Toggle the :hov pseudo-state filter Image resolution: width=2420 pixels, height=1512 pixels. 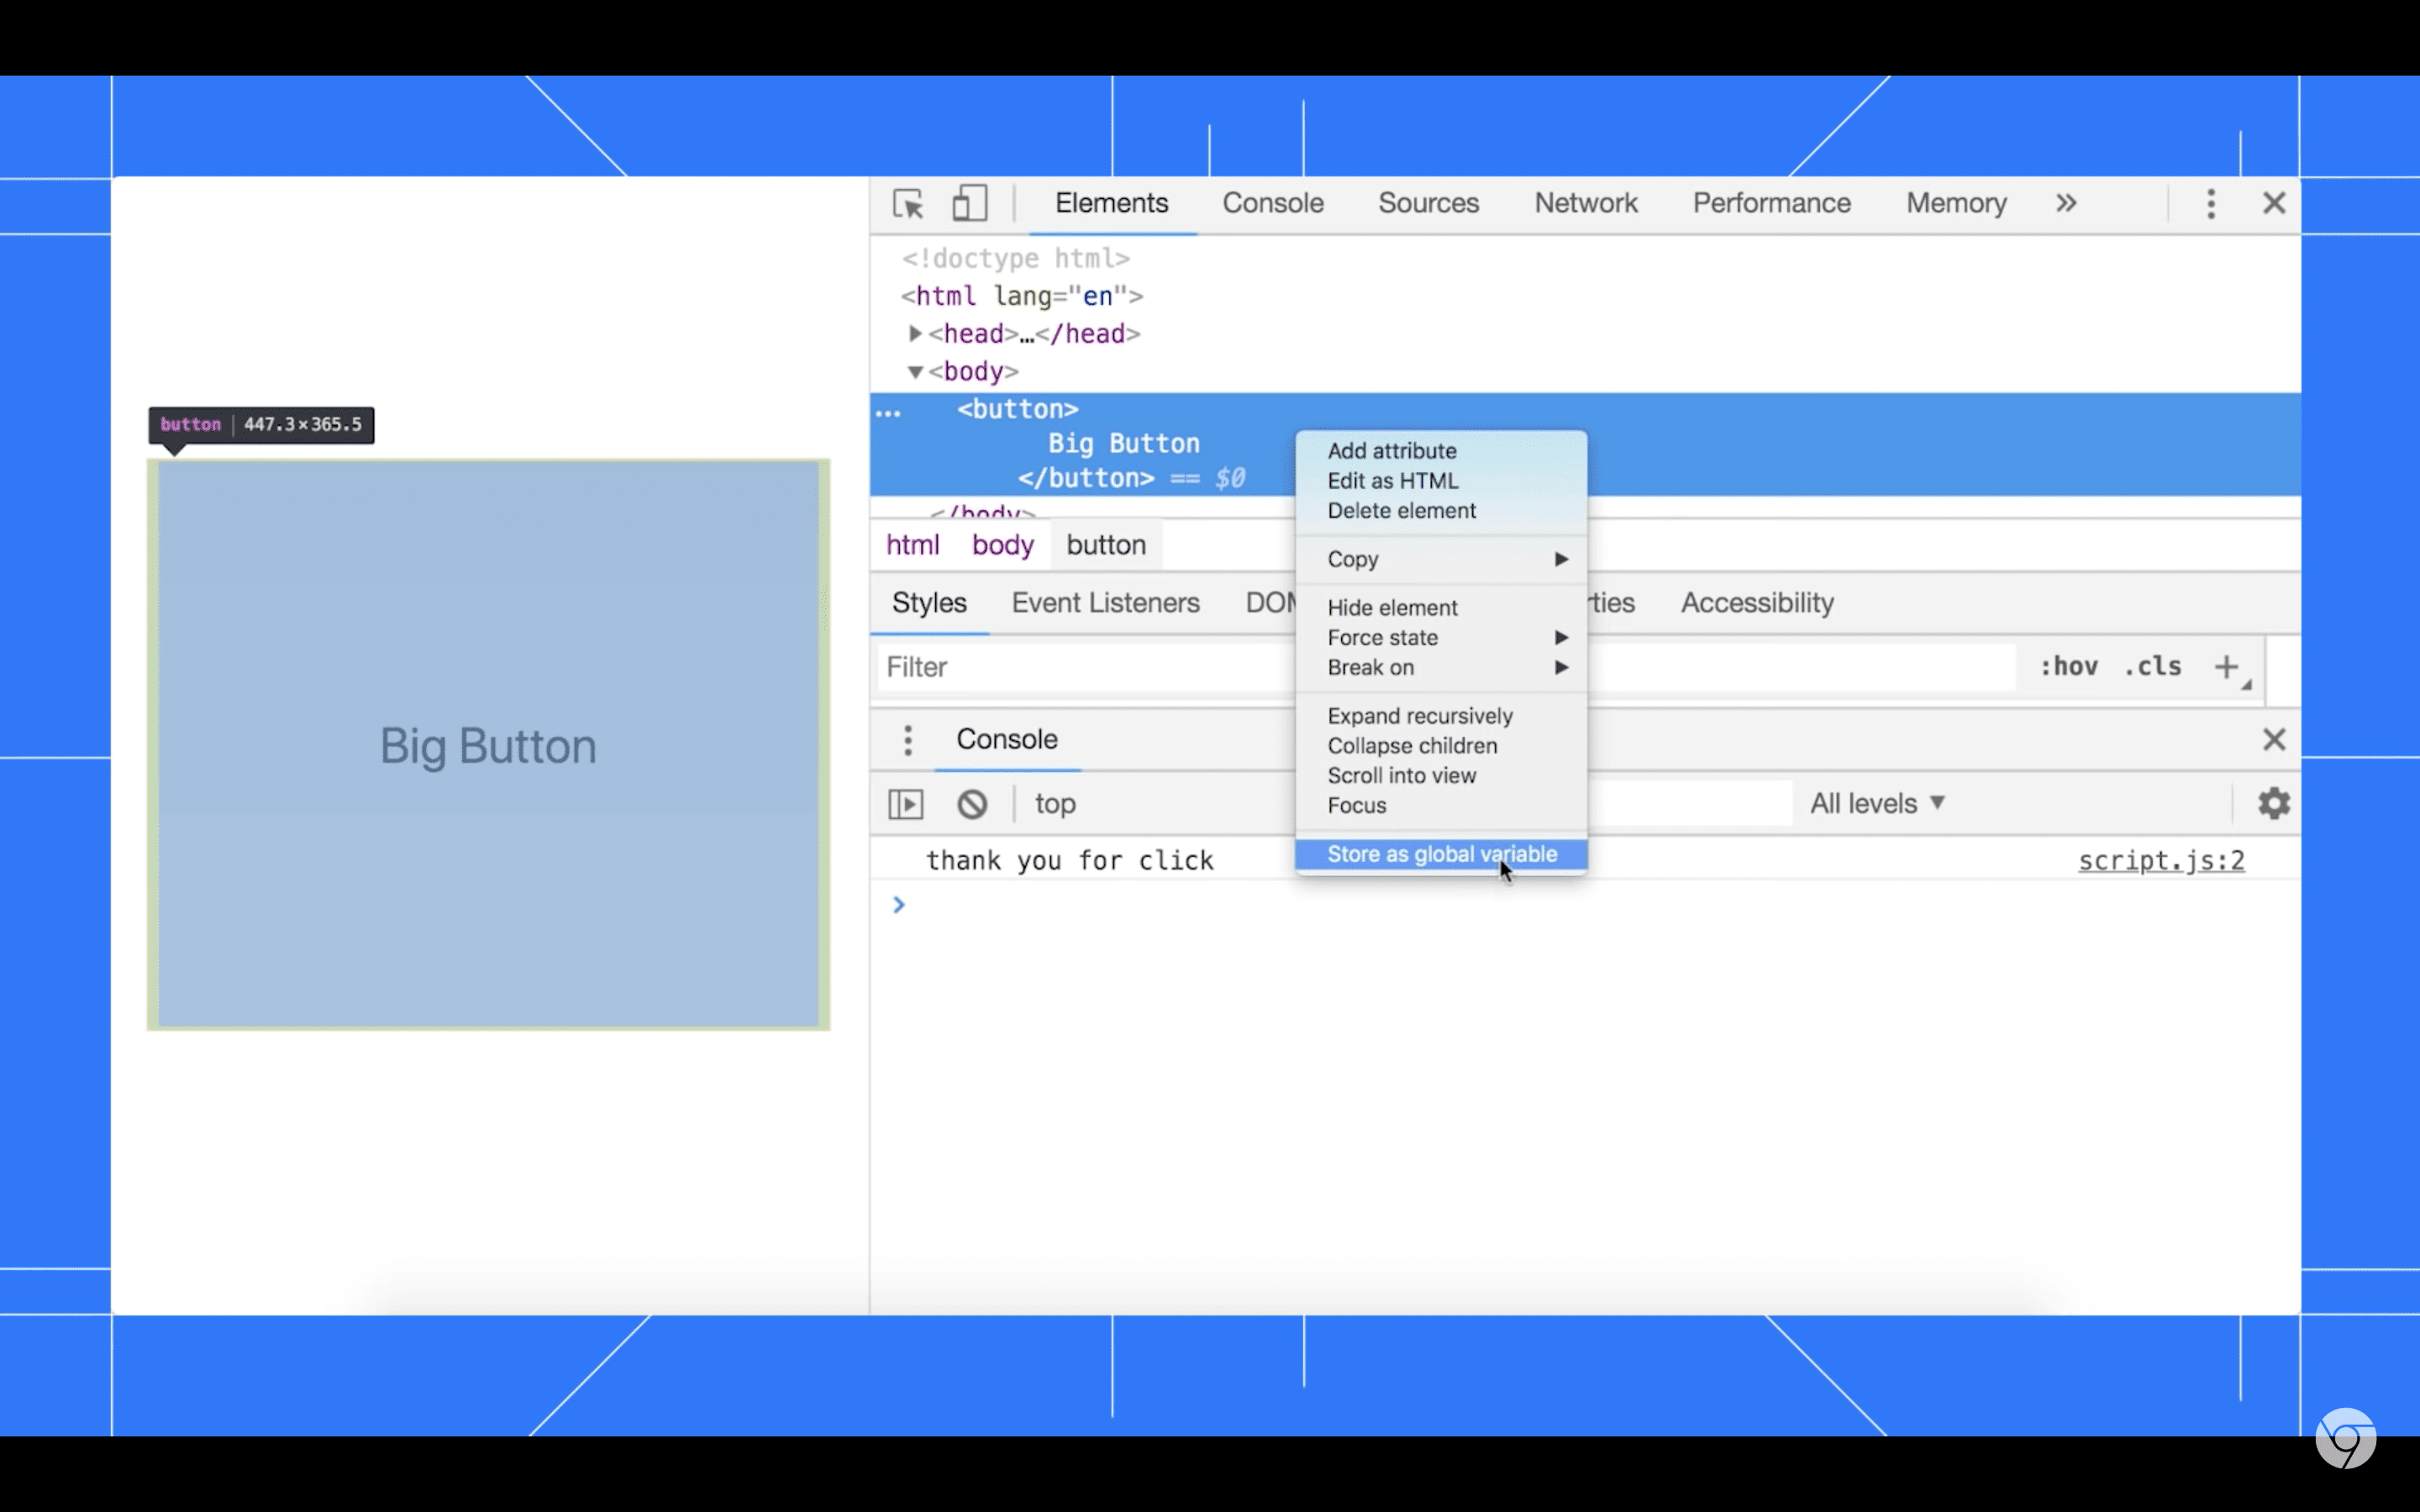point(2066,667)
